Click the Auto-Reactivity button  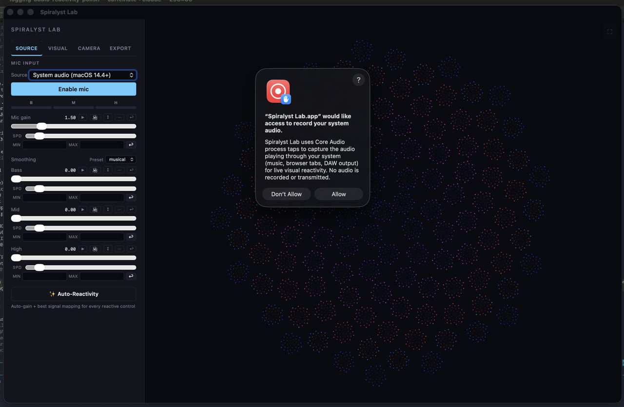coord(74,294)
